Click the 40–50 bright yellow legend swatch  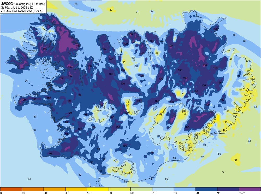98,189
